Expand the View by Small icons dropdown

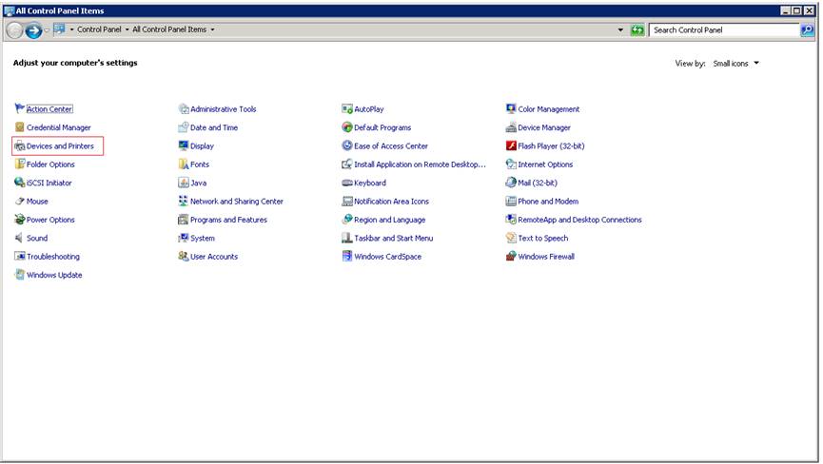coord(735,63)
